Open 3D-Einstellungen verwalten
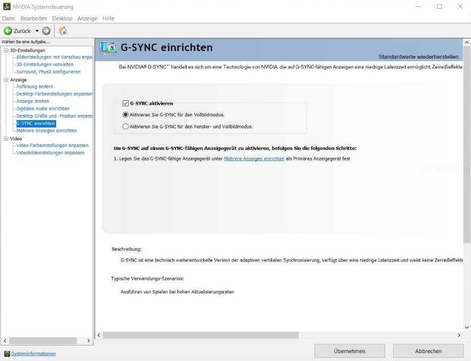The width and height of the screenshot is (471, 361). point(45,64)
